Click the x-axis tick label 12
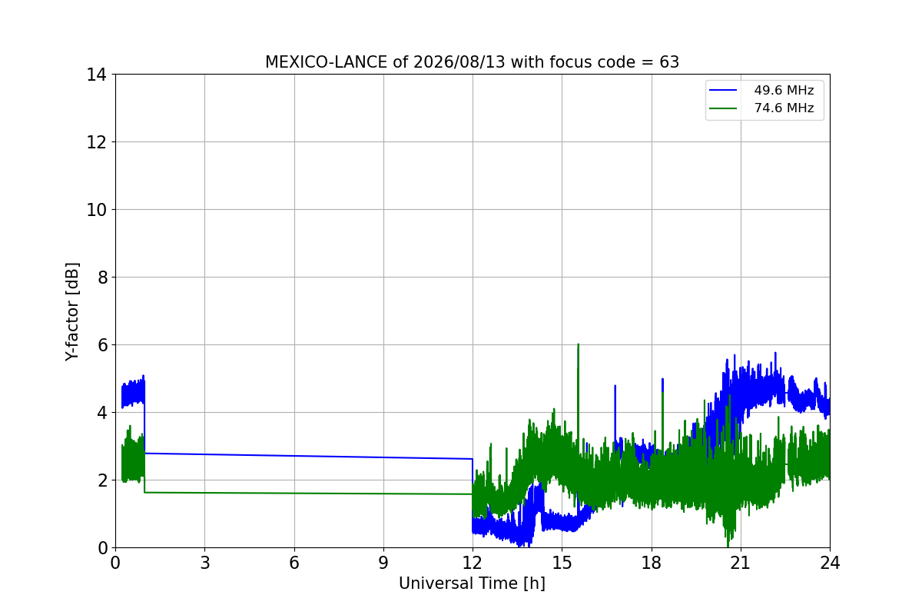 coord(473,563)
